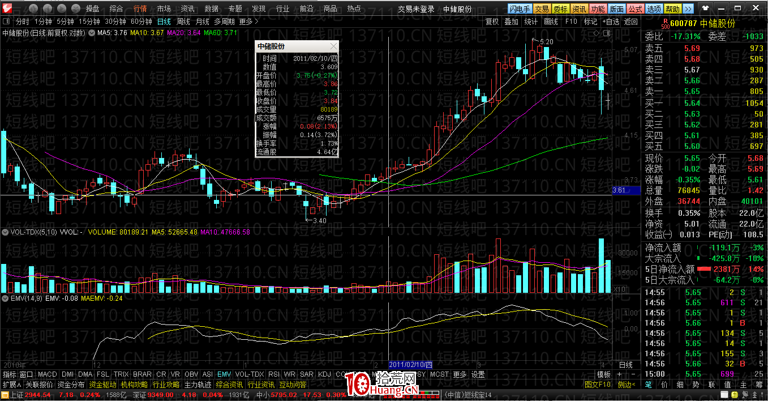768x401 pixels.
Task: Click the second round forward navigation button
Action: pyautogui.click(x=48, y=8)
